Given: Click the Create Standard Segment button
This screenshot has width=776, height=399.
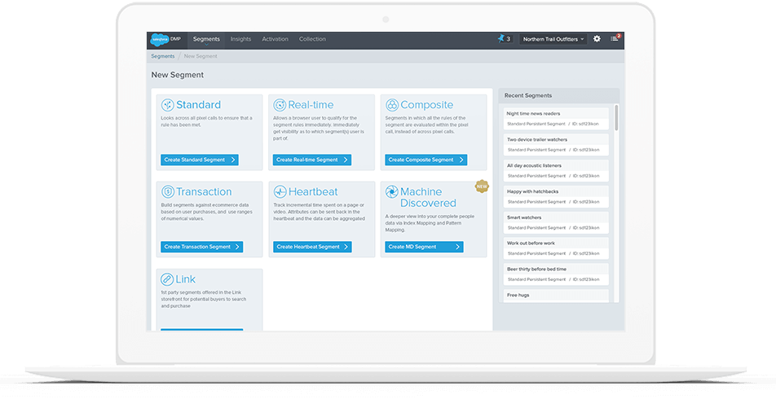Looking at the screenshot, I should coord(200,160).
